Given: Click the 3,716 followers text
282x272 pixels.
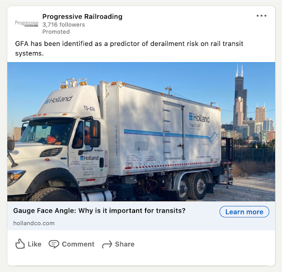Looking at the screenshot, I should click(x=64, y=24).
